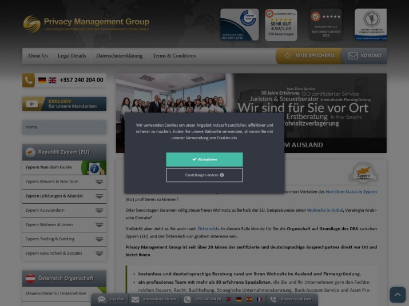Click the Zypern map badge icon
Image resolution: width=409 pixels, height=306 pixels.
(363, 172)
